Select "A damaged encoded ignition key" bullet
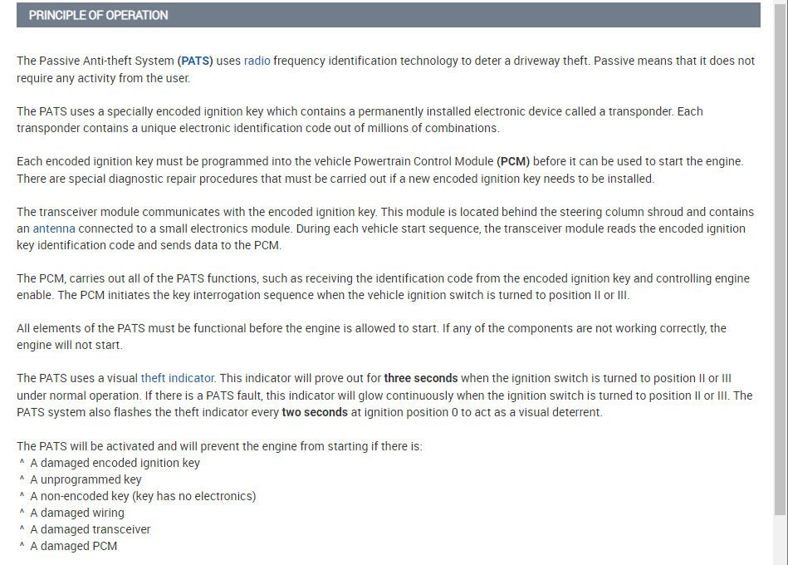 [115, 463]
